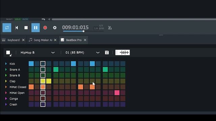Viewport: 216px width, 121px height.
Task: Preview the HiHat Open sound
Action: (x=6, y=93)
